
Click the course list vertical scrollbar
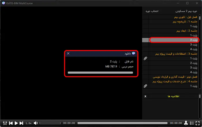pos(200,52)
